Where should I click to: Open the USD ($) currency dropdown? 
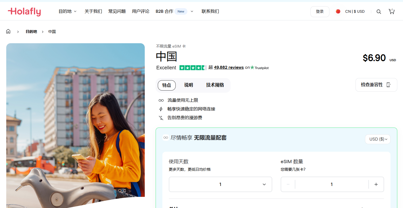377,139
